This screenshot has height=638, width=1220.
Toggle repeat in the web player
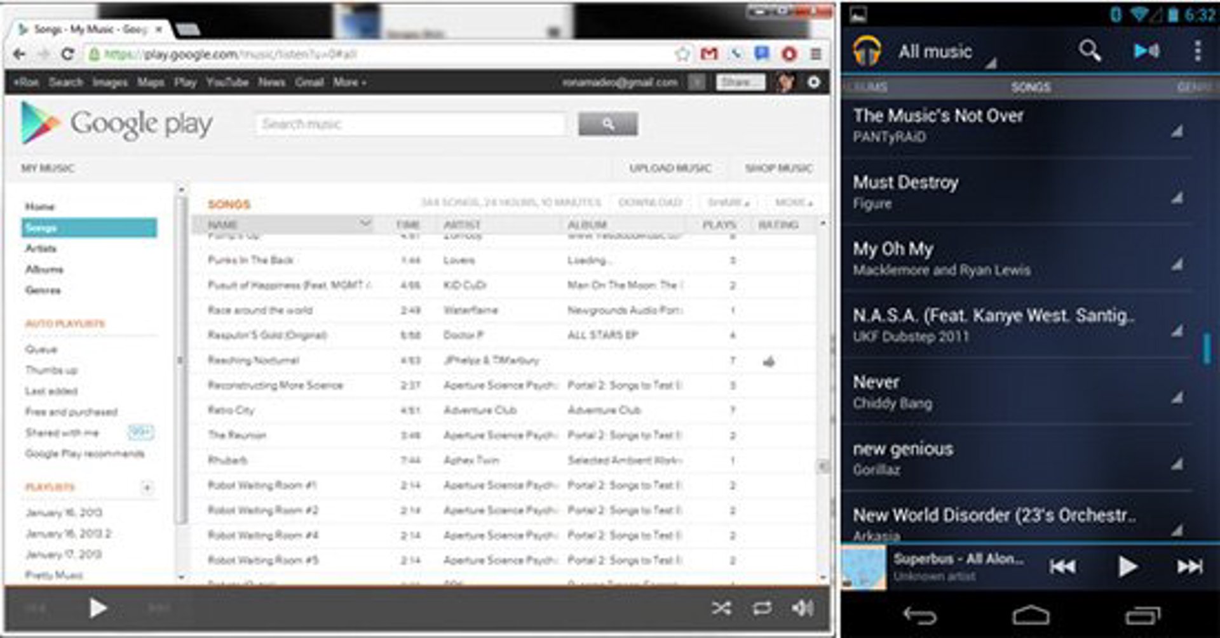(762, 608)
